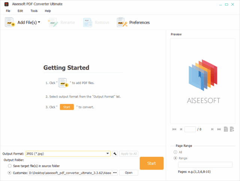Select the All page range option
The width and height of the screenshot is (240, 181).
coord(175,152)
